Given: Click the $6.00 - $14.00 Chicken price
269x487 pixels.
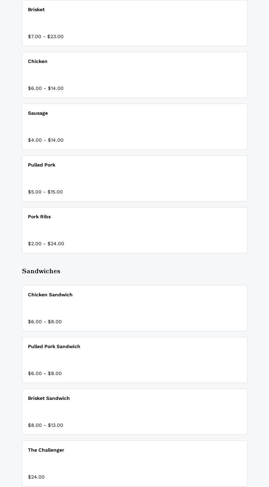Looking at the screenshot, I should pos(46,89).
